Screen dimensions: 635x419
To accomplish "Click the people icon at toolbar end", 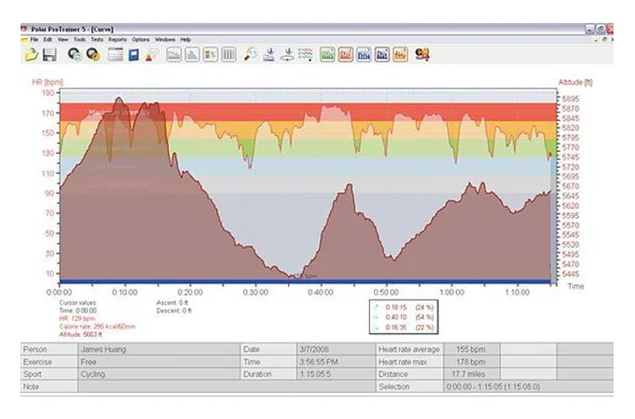I will click(x=422, y=55).
